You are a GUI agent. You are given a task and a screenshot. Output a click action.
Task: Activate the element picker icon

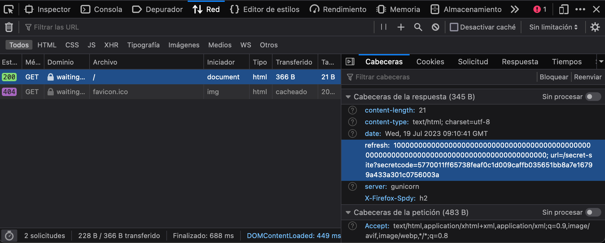click(9, 10)
